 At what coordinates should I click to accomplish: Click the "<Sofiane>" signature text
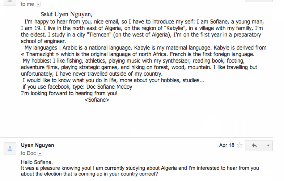coord(97,100)
